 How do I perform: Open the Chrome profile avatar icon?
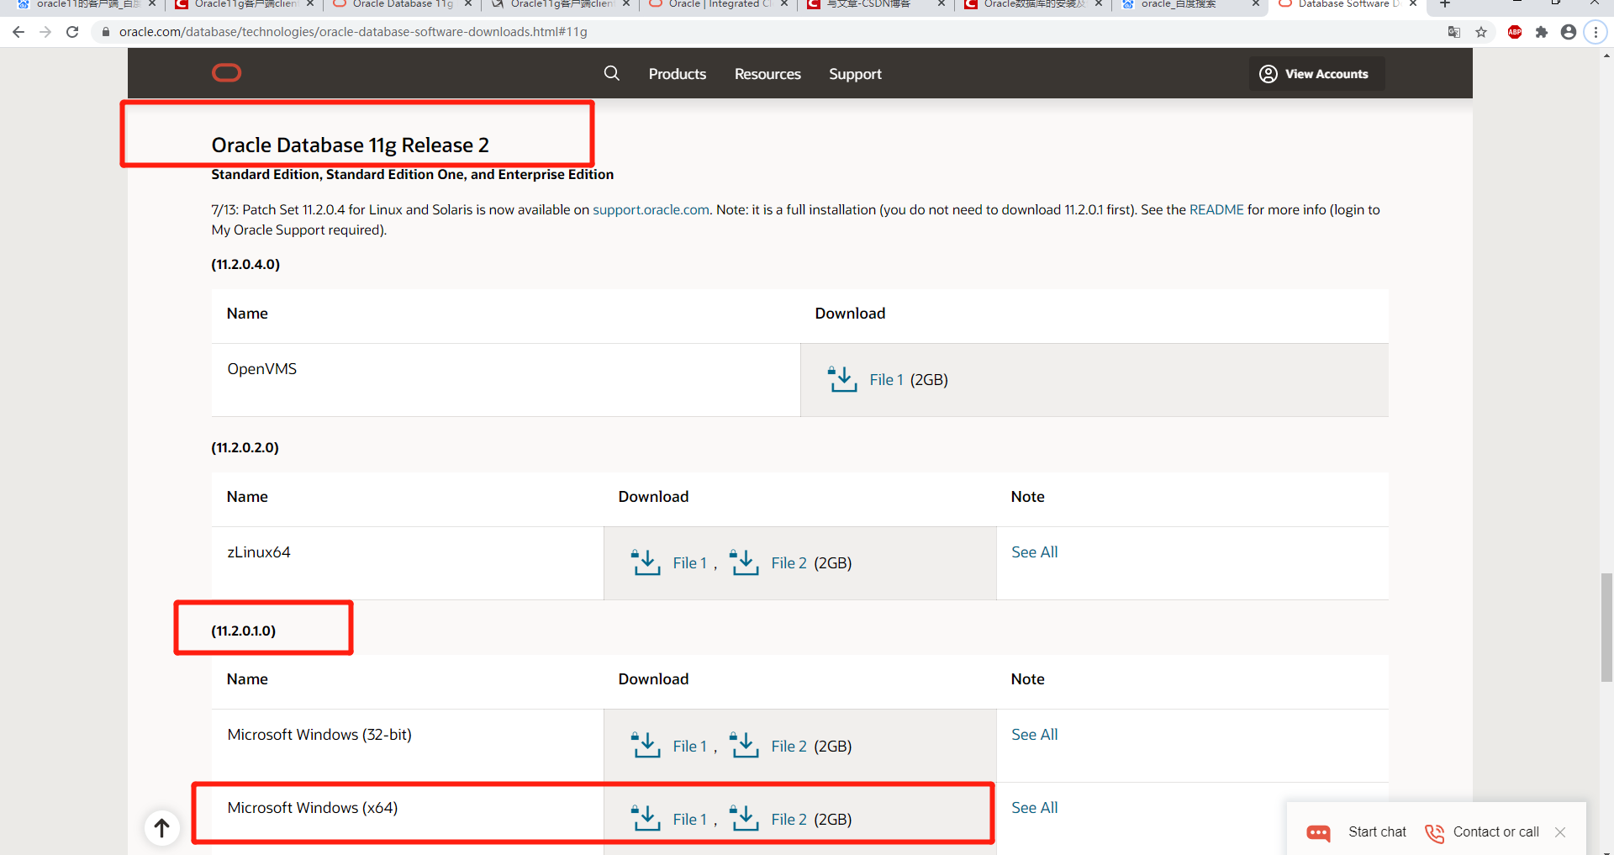[x=1569, y=32]
